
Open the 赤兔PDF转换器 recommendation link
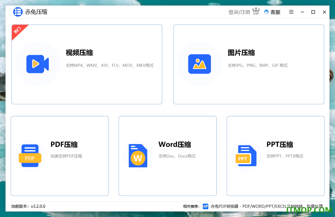(267, 206)
